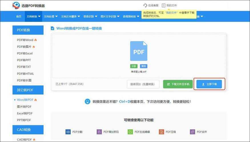Choose the PDF压缩 icon
The height and width of the screenshot is (142, 250).
[x=161, y=132]
